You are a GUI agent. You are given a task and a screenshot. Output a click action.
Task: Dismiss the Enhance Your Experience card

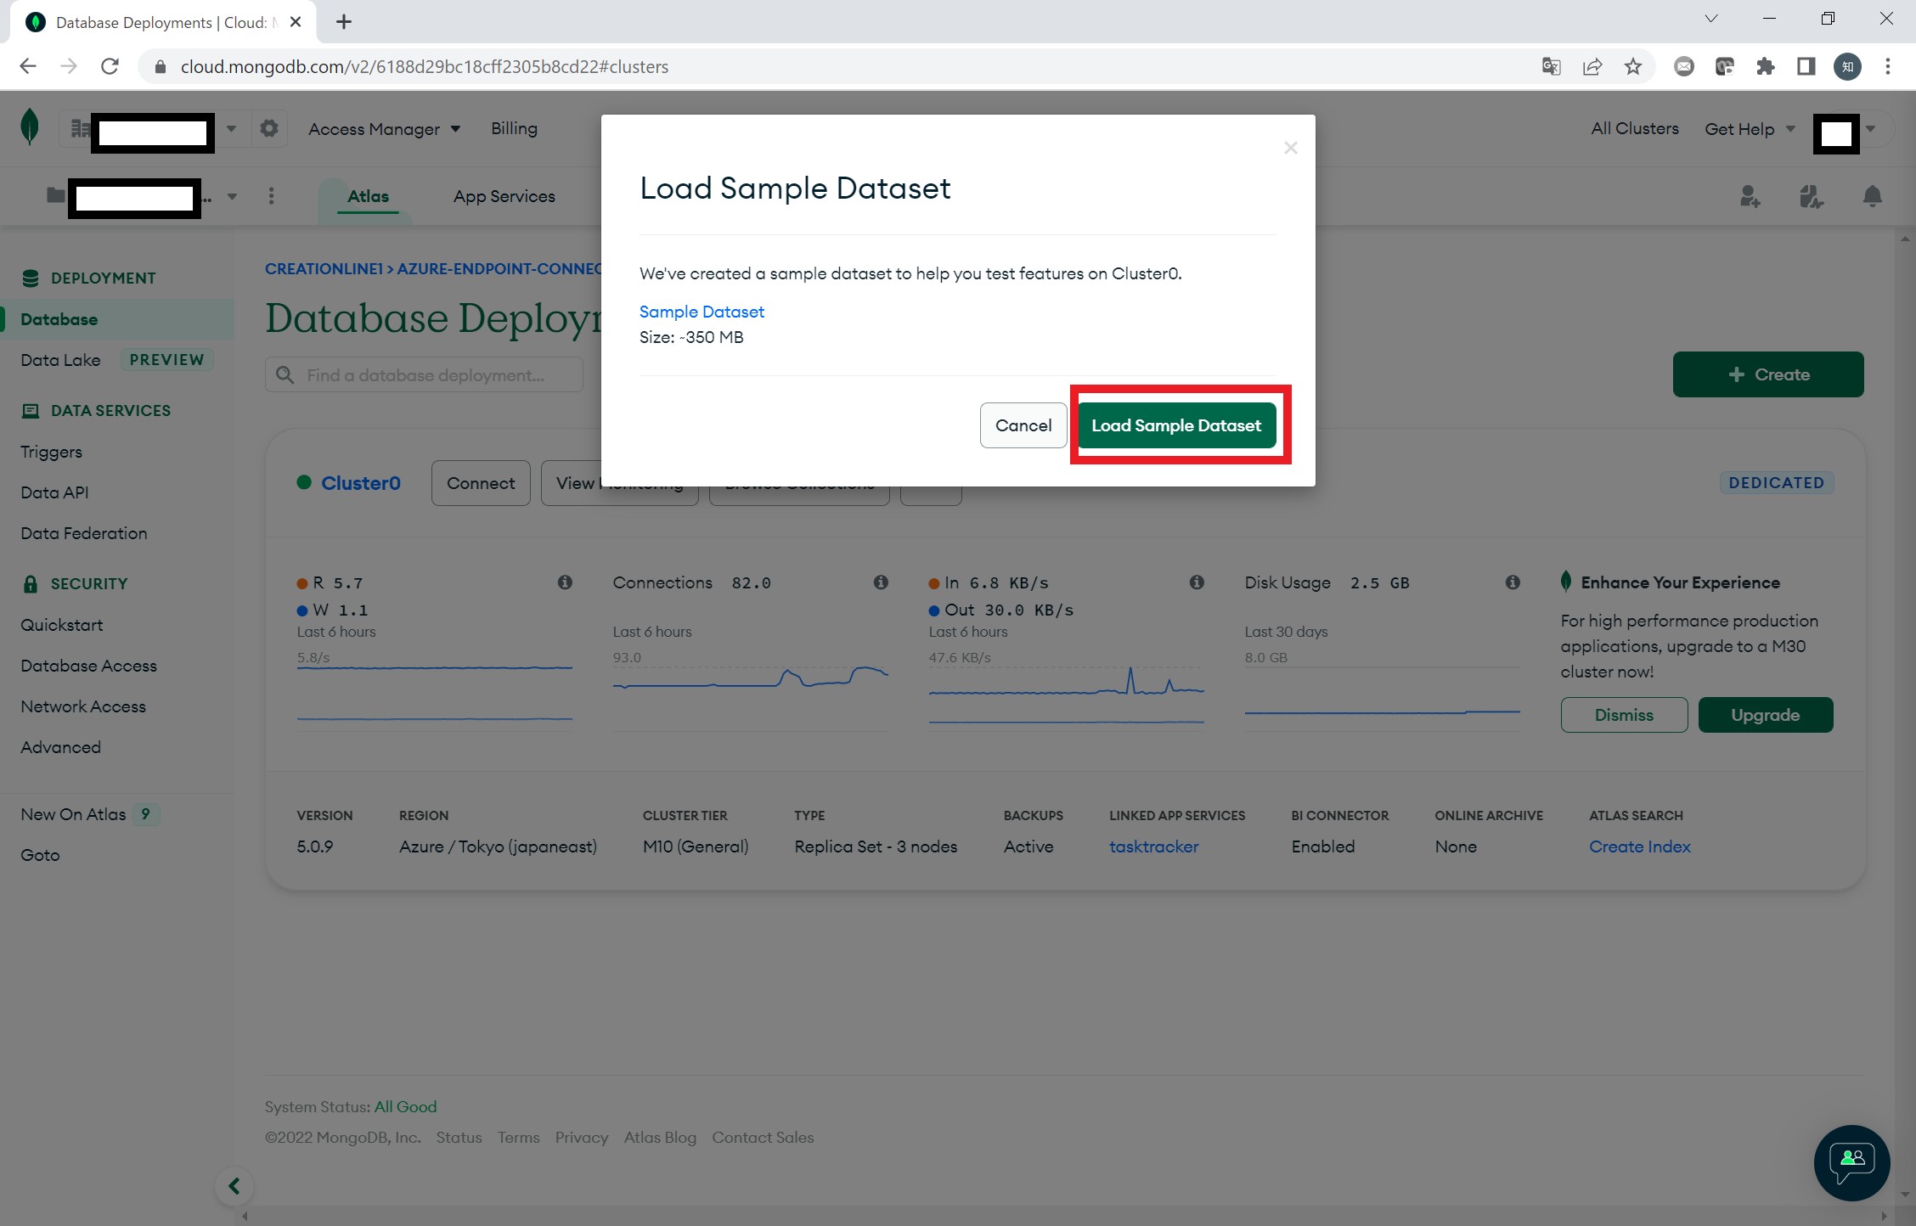coord(1624,715)
